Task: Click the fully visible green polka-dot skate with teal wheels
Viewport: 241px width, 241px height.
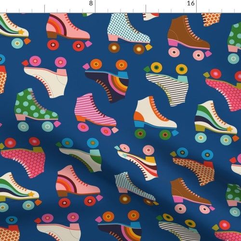Action: (37, 109)
